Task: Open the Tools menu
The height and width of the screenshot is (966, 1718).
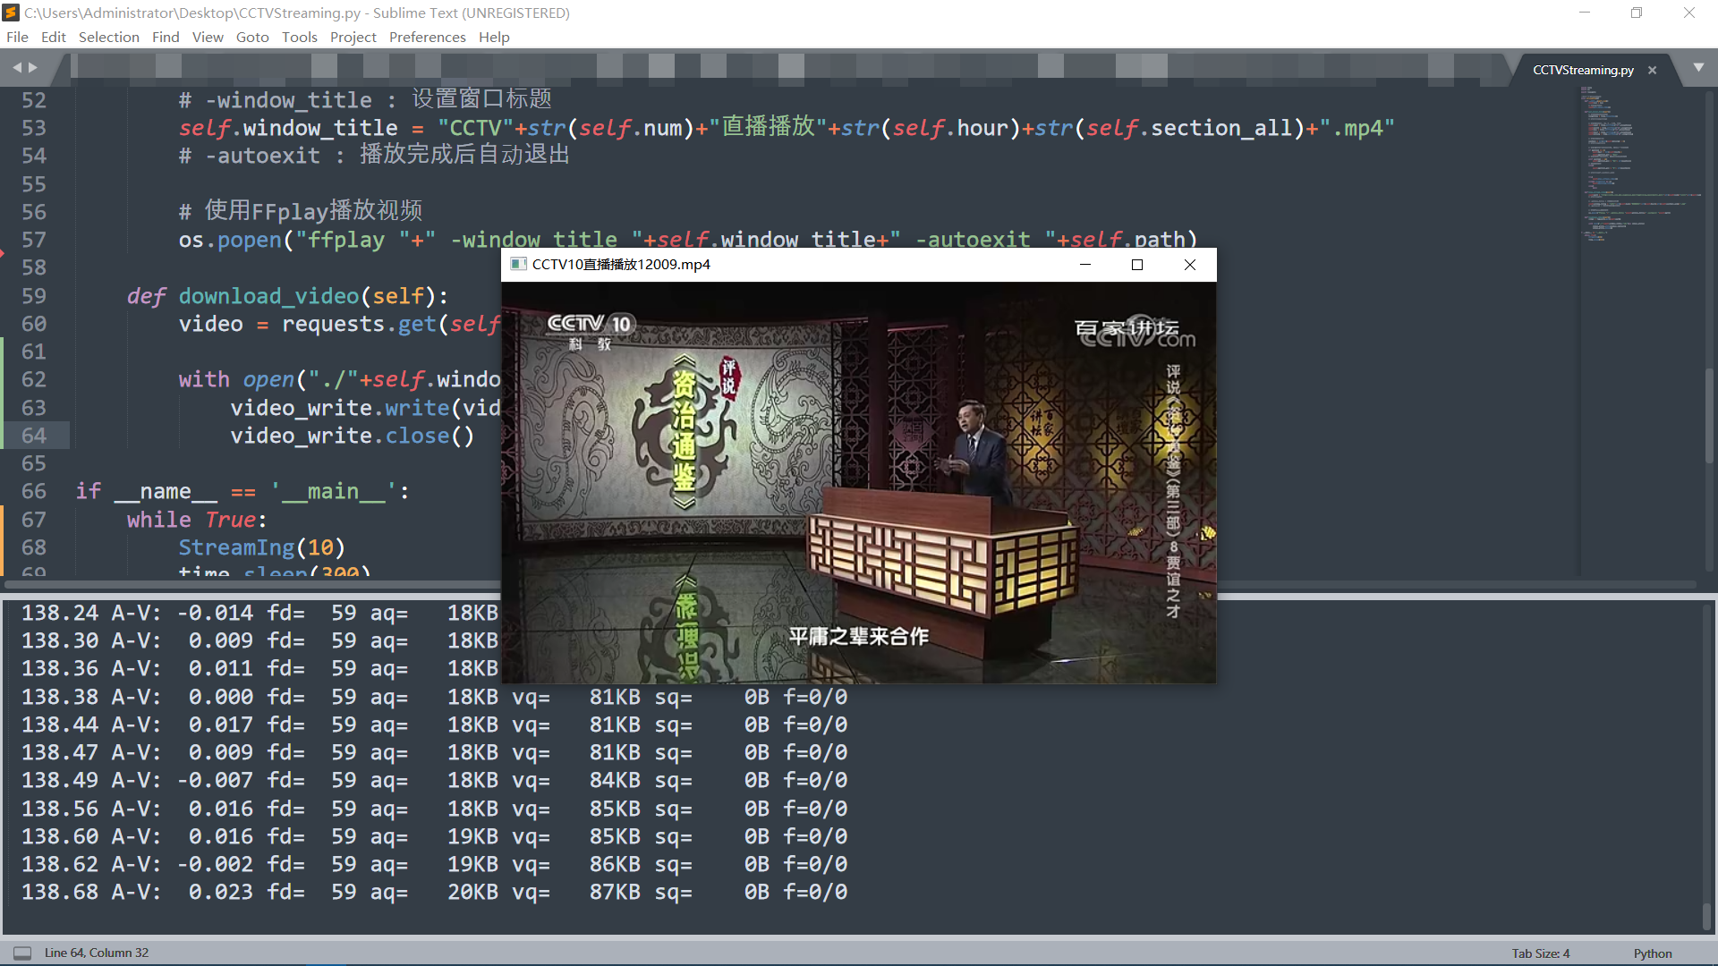Action: click(299, 37)
